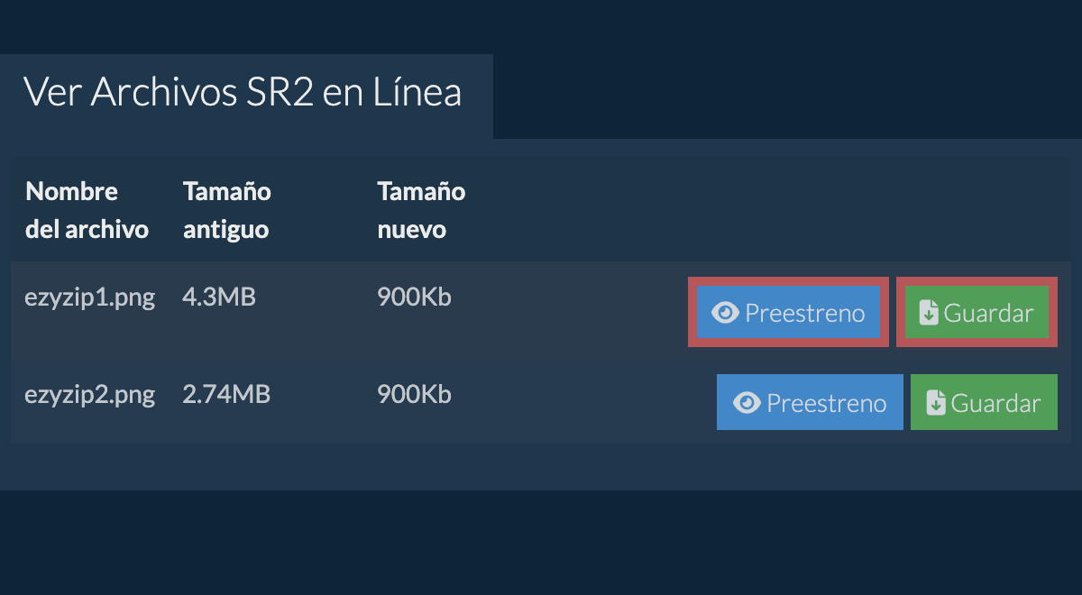1082x595 pixels.
Task: Select the "Ver Archivos SR2 en Línea" tab
Action: coord(243,93)
